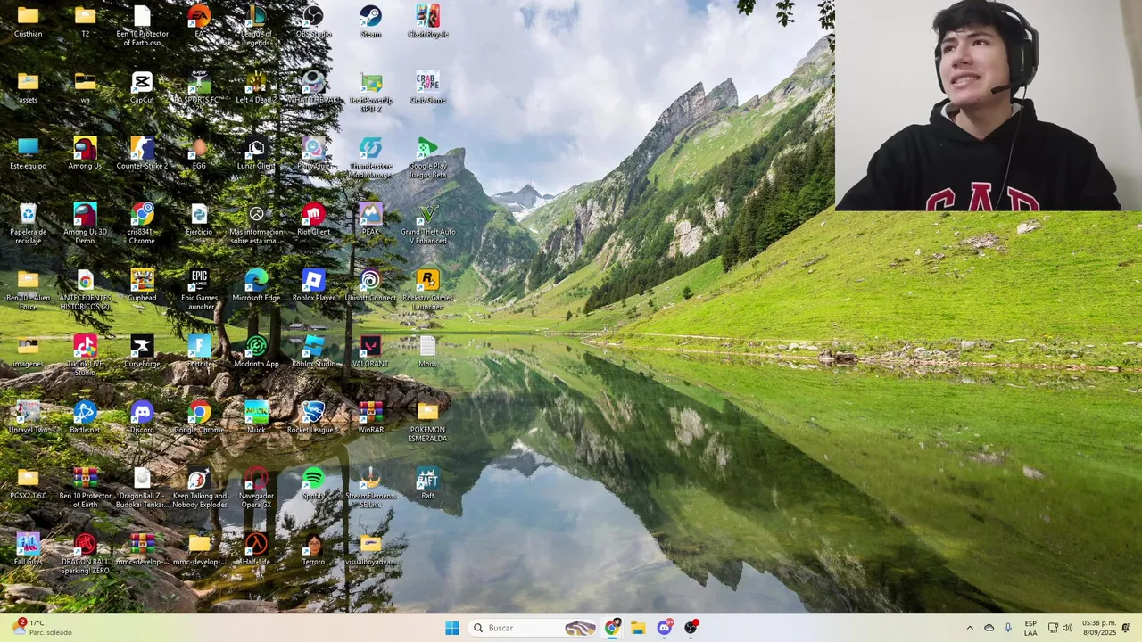Select the PEAK game icon
Viewport: 1142px width, 642px height.
click(x=370, y=219)
